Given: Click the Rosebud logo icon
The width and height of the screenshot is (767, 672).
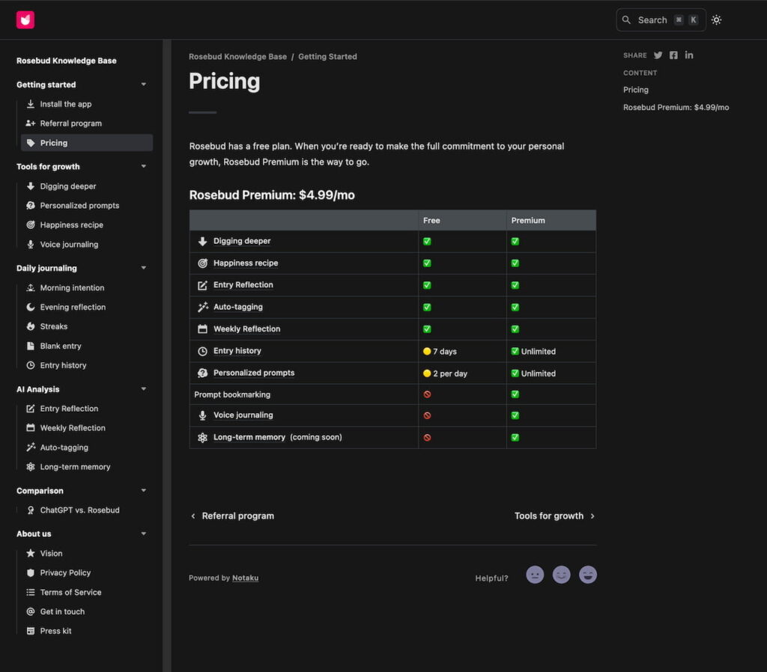Looking at the screenshot, I should click(25, 20).
